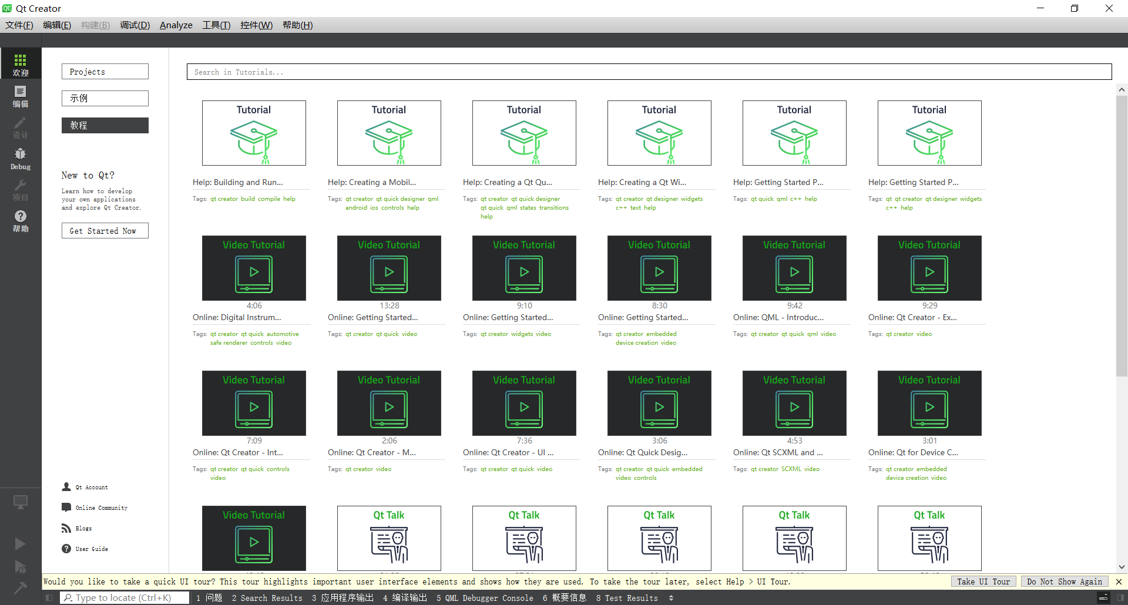Toggle progress details button in status bar
Screen dimensions: 1128x605
(x=1103, y=598)
